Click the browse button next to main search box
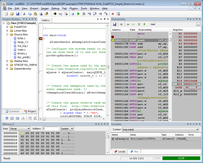The width and height of the screenshot is (203, 163). pyautogui.click(x=199, y=24)
